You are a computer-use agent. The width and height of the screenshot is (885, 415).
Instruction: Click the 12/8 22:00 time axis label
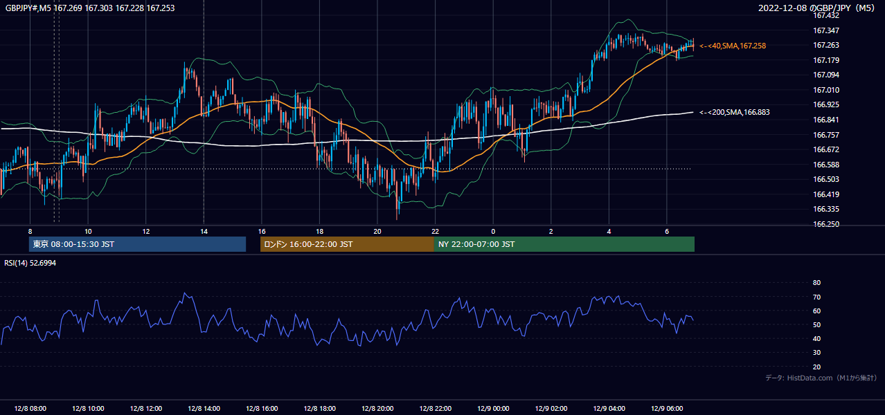(x=435, y=409)
